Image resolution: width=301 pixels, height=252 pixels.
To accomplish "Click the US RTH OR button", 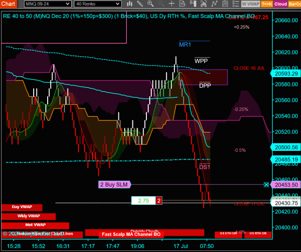I will coord(258,235).
